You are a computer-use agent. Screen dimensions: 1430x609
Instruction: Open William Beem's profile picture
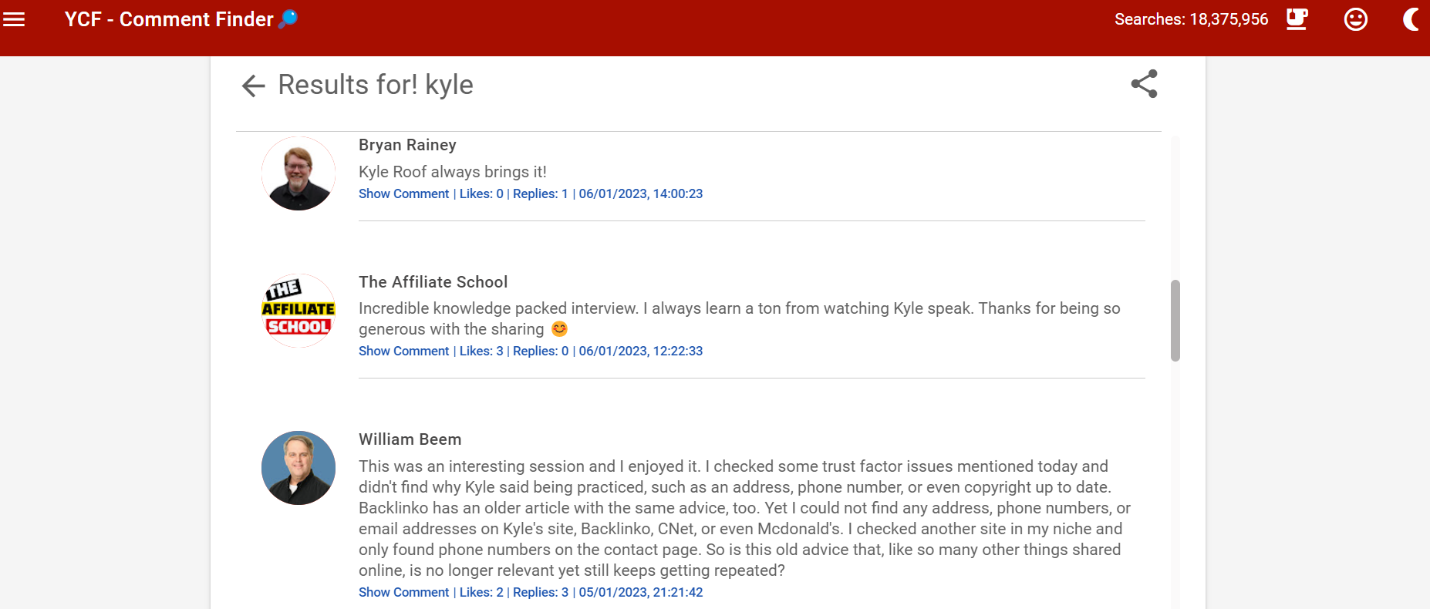pyautogui.click(x=298, y=468)
